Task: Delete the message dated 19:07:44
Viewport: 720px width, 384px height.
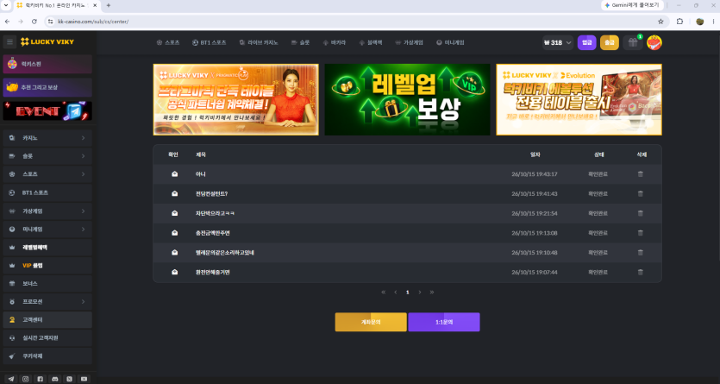Action: (640, 272)
